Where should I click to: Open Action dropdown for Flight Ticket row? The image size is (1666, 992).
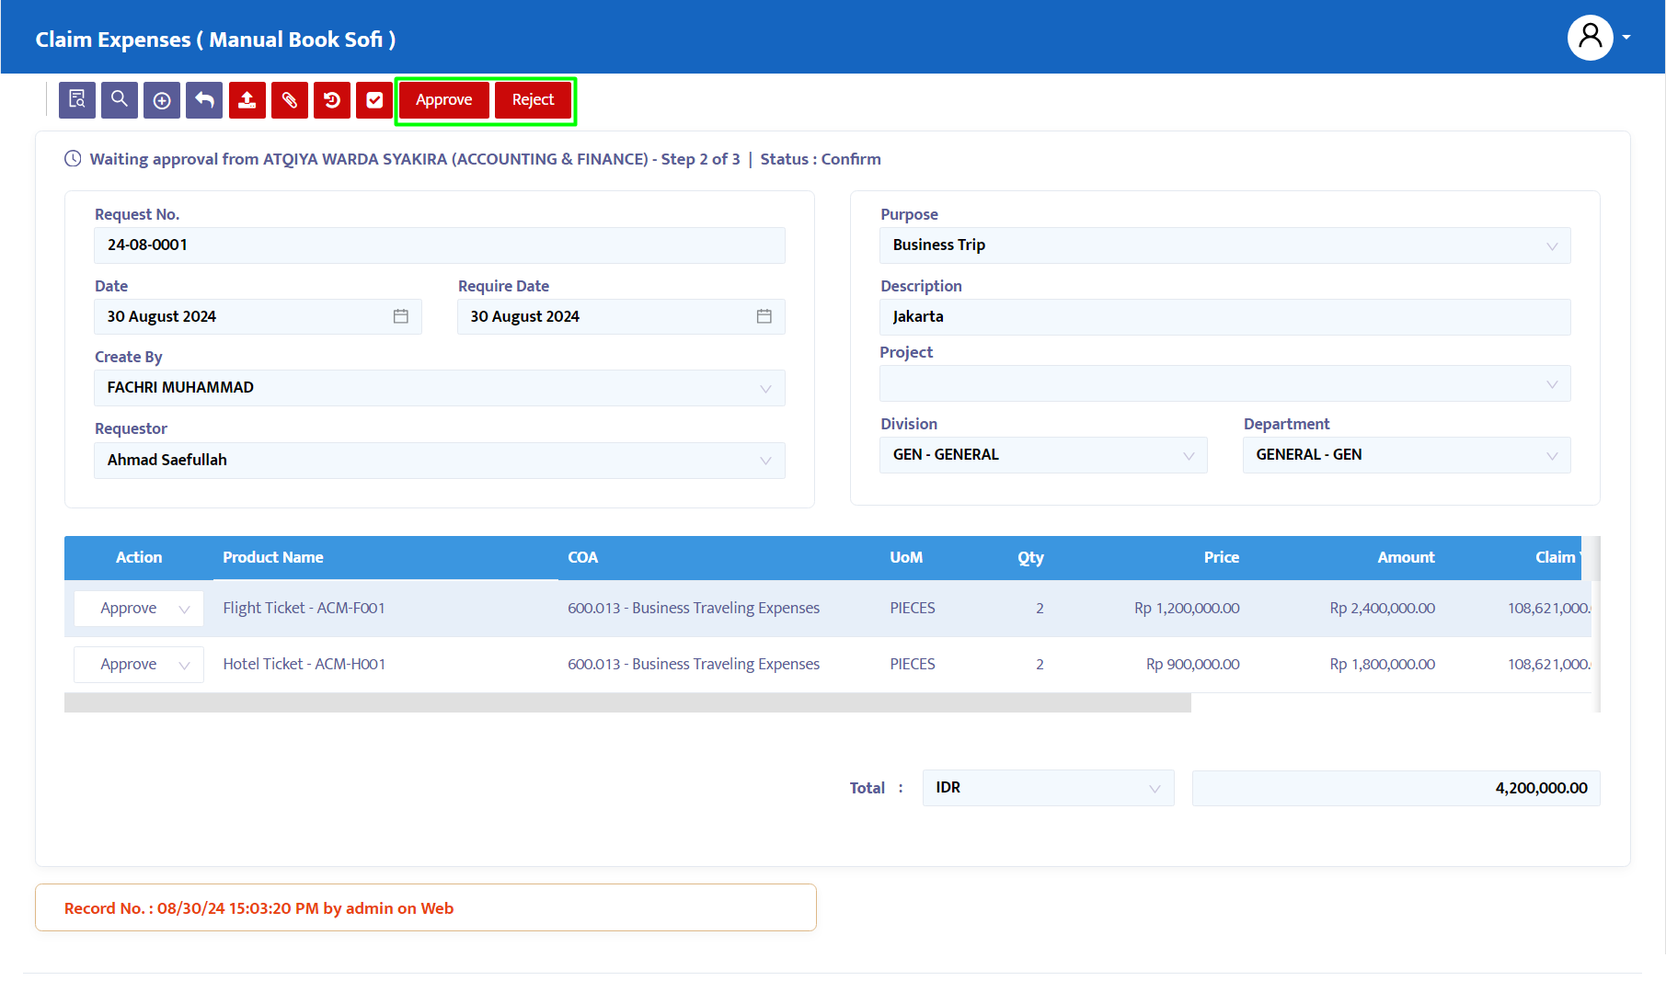tap(139, 609)
